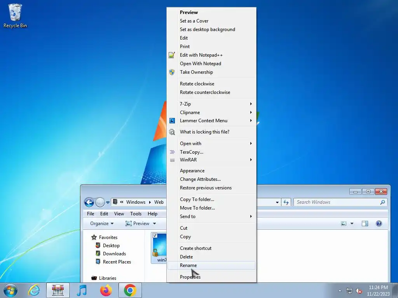The image size is (398, 298).
Task: Click the gear icon beside What is locking
Action: point(172,132)
